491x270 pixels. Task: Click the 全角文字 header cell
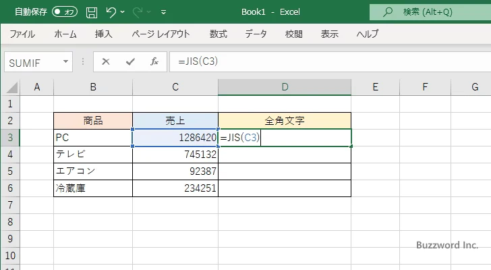[x=285, y=121]
